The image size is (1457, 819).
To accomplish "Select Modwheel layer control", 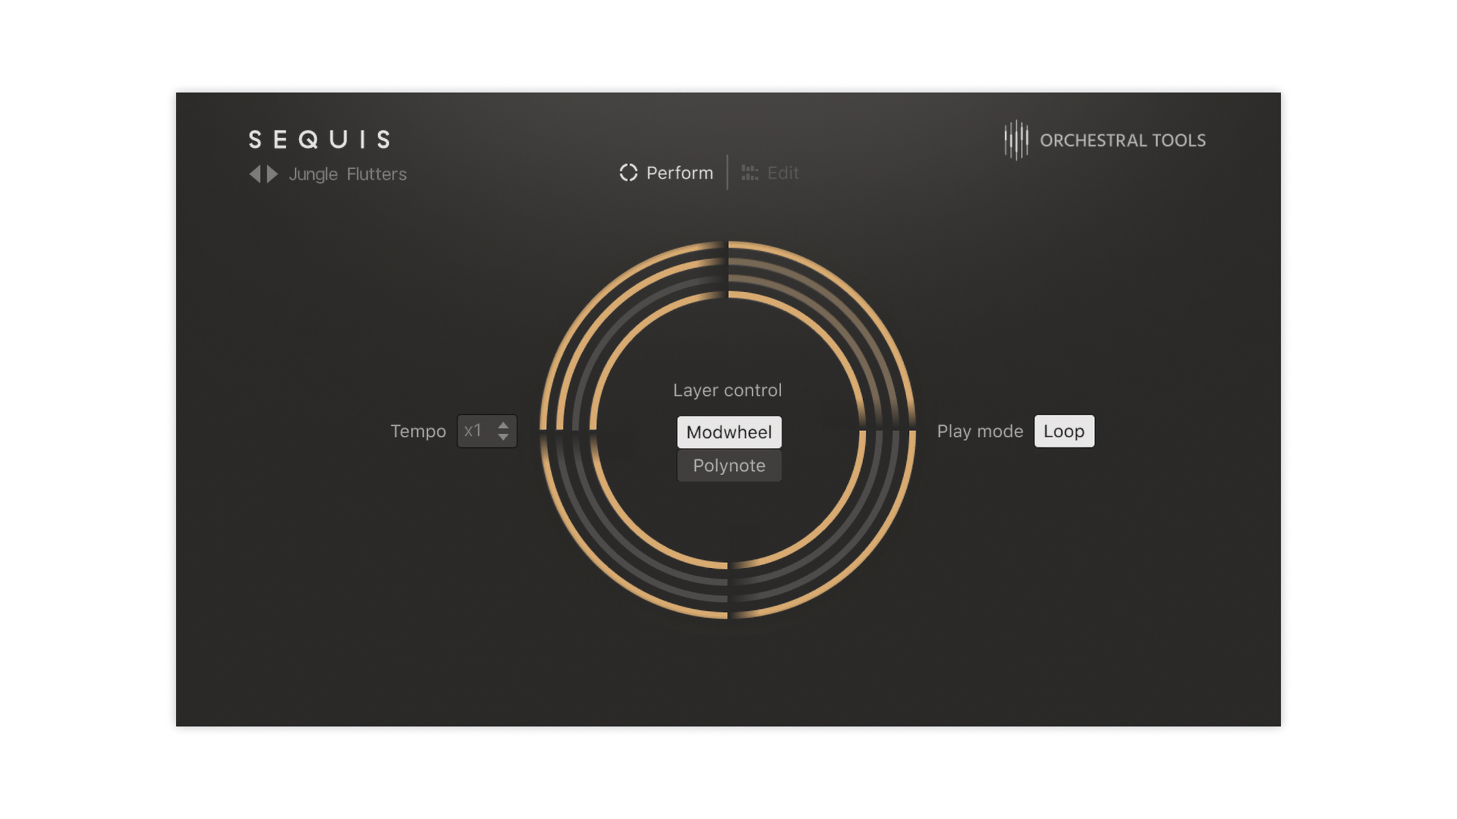I will coord(728,432).
